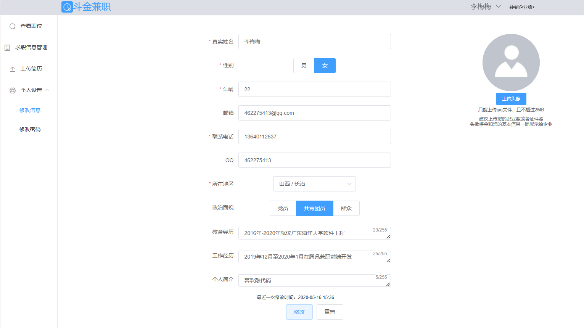This screenshot has height=328, width=584.
Task: Click the magnifier icon beside 查看职位
Action: click(x=13, y=26)
